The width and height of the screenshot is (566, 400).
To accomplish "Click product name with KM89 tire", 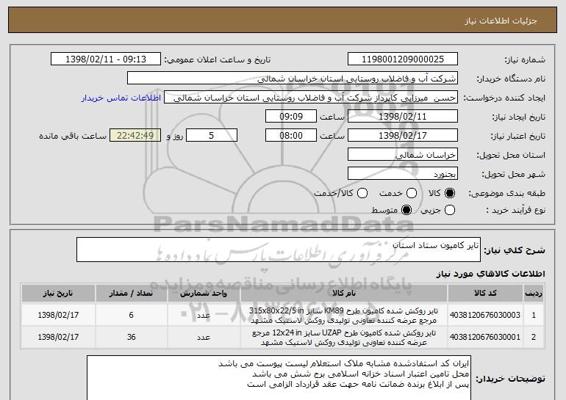I will (344, 316).
